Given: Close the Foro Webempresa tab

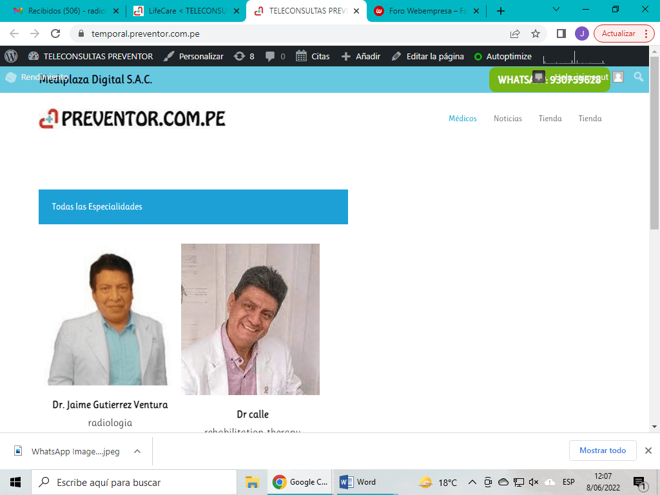Looking at the screenshot, I should [476, 11].
